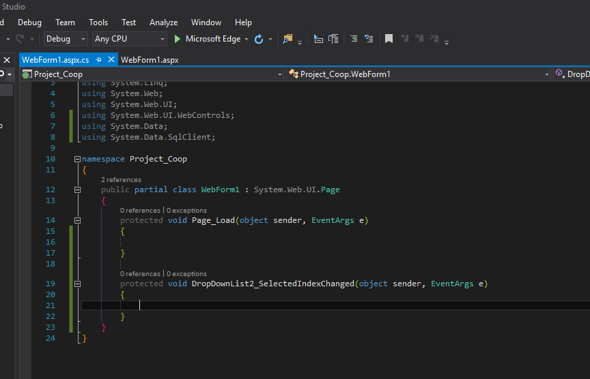Click the Project_Coop name in the namespace line
Screen dimensions: 590x379
tap(158, 159)
